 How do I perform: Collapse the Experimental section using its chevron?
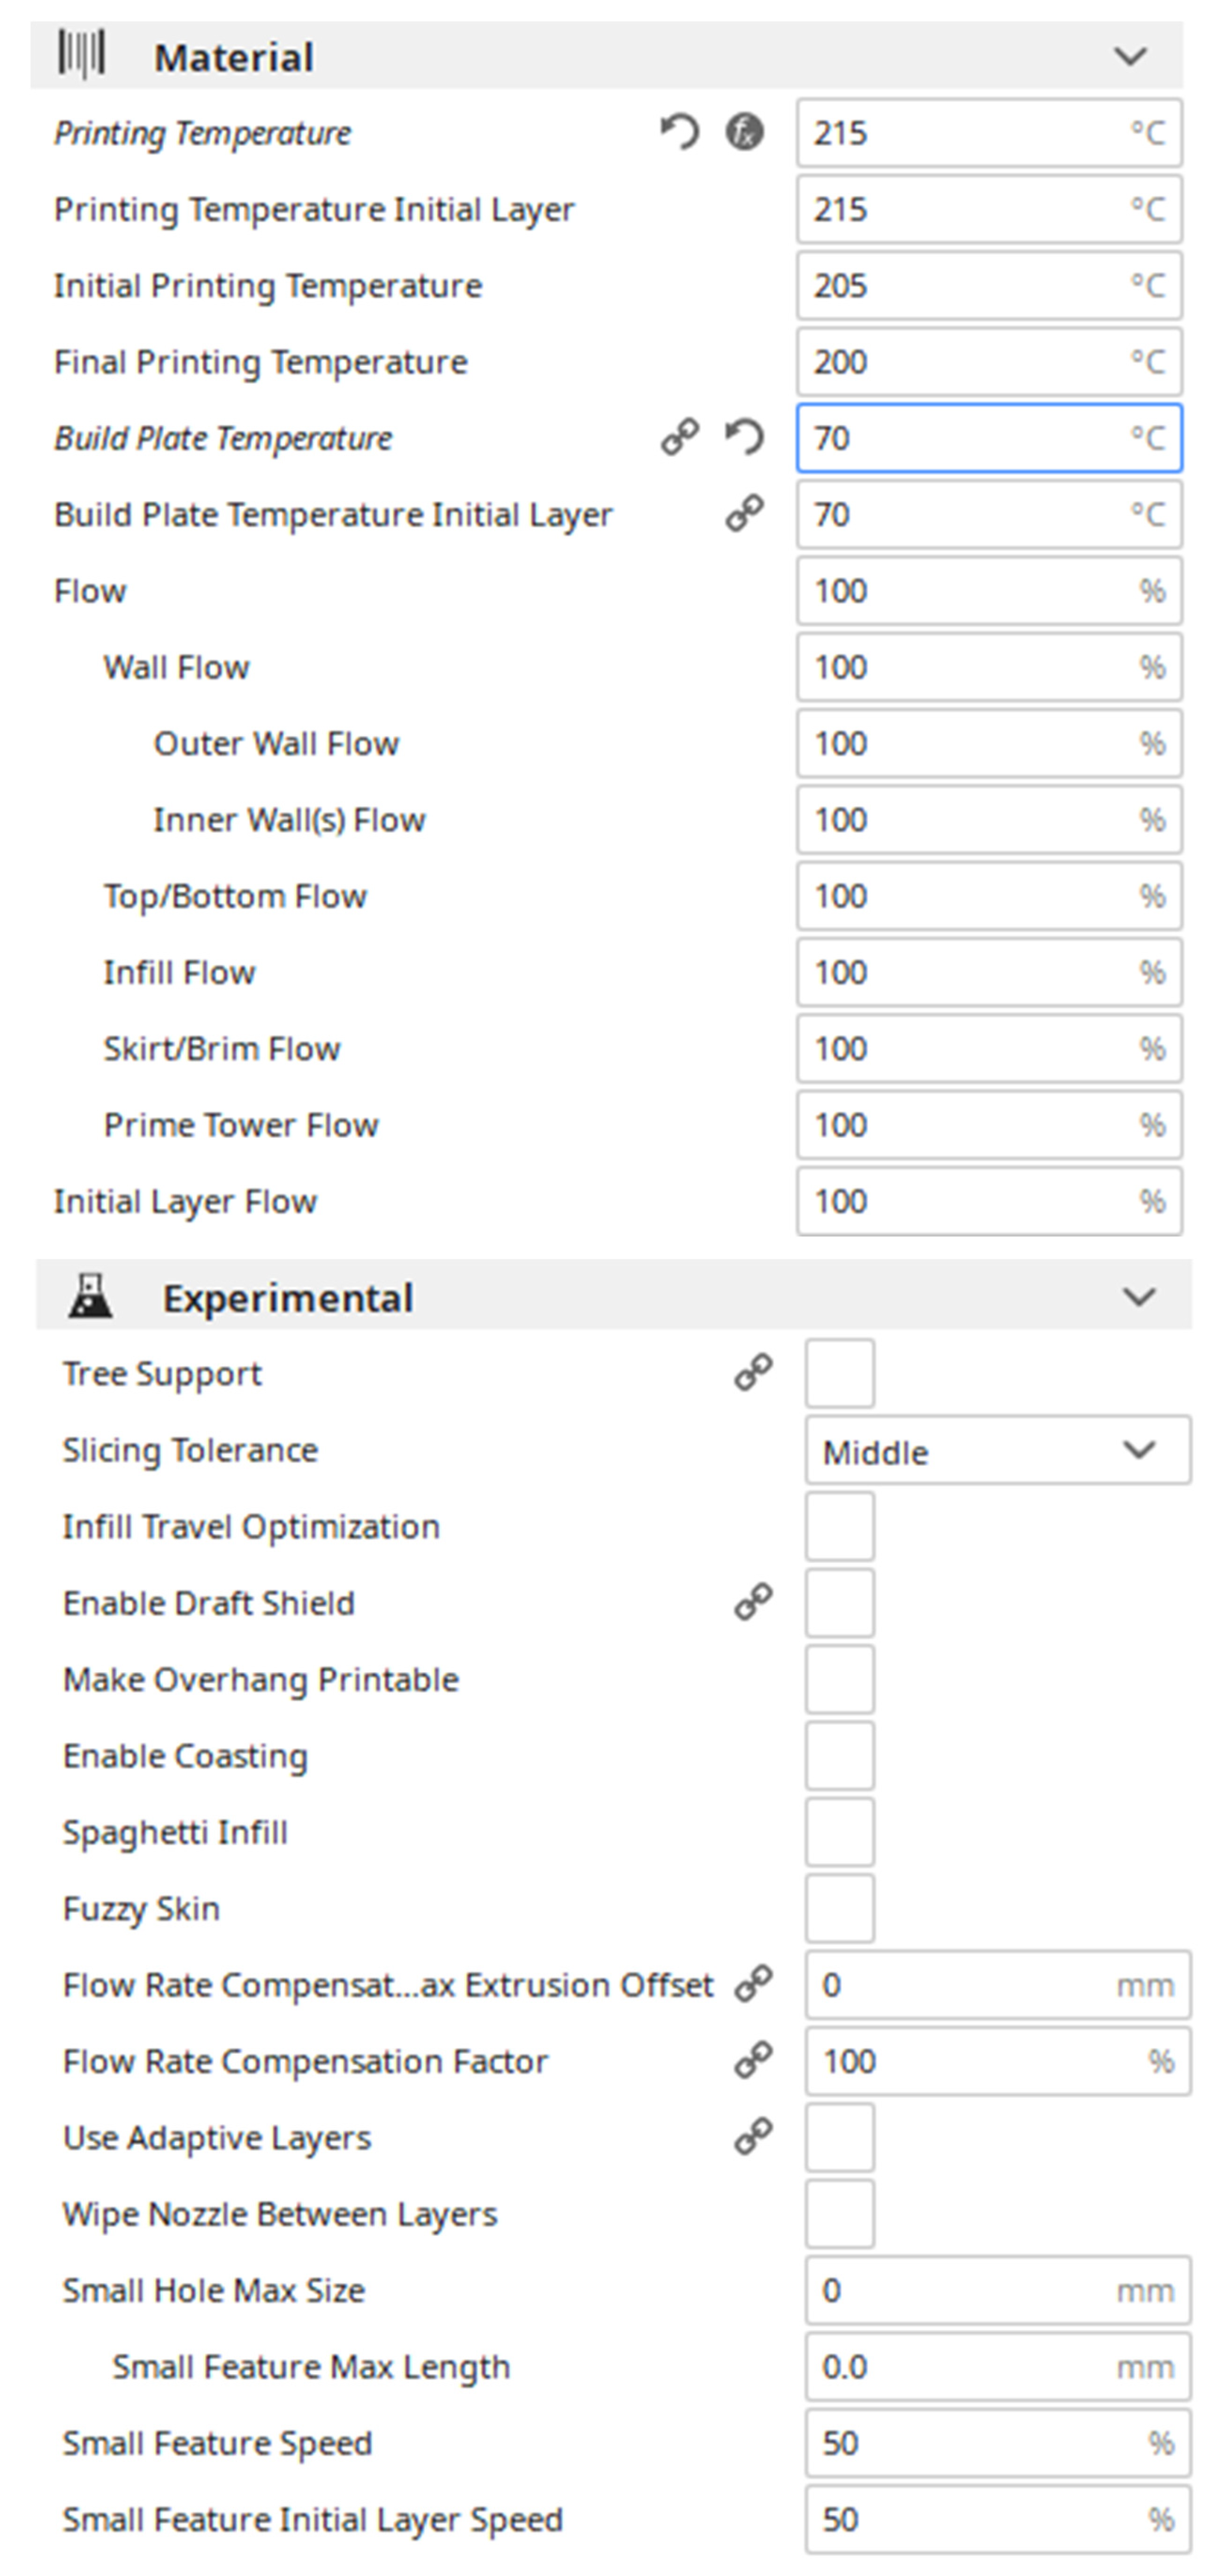(1138, 1297)
